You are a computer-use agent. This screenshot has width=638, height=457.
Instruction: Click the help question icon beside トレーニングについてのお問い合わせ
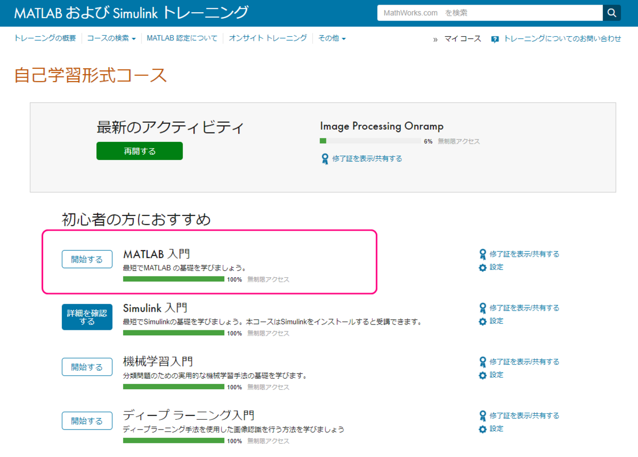tap(495, 39)
